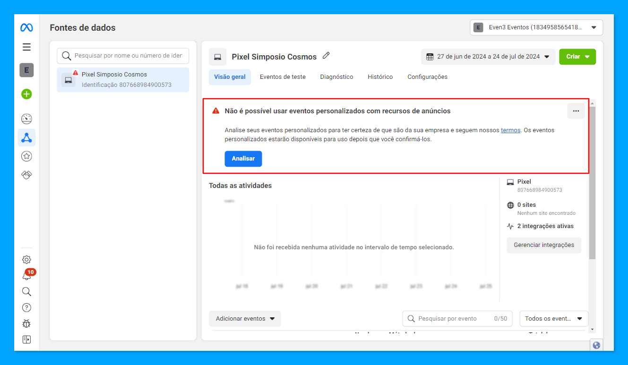The height and width of the screenshot is (365, 628).
Task: Click the 0 sites label
Action: pyautogui.click(x=526, y=205)
